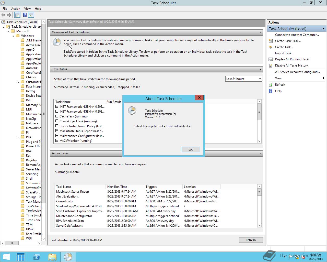Toggle Show/Hide Console Tree toolbar icon
Screen dimensions: 327x262
click(17, 15)
